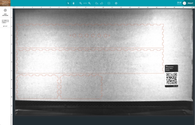Open the three-dots more options menu

point(109,3)
